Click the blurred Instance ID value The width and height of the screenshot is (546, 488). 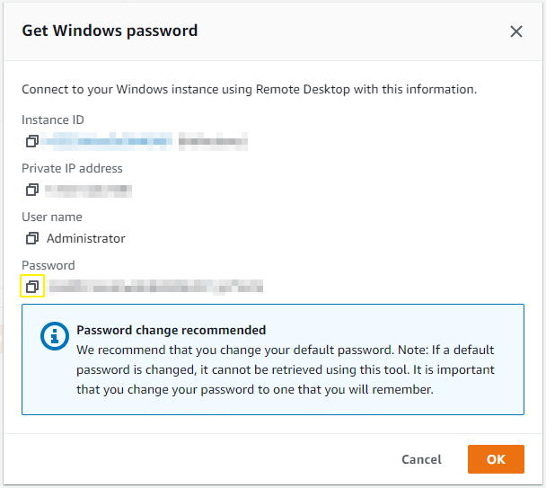146,141
